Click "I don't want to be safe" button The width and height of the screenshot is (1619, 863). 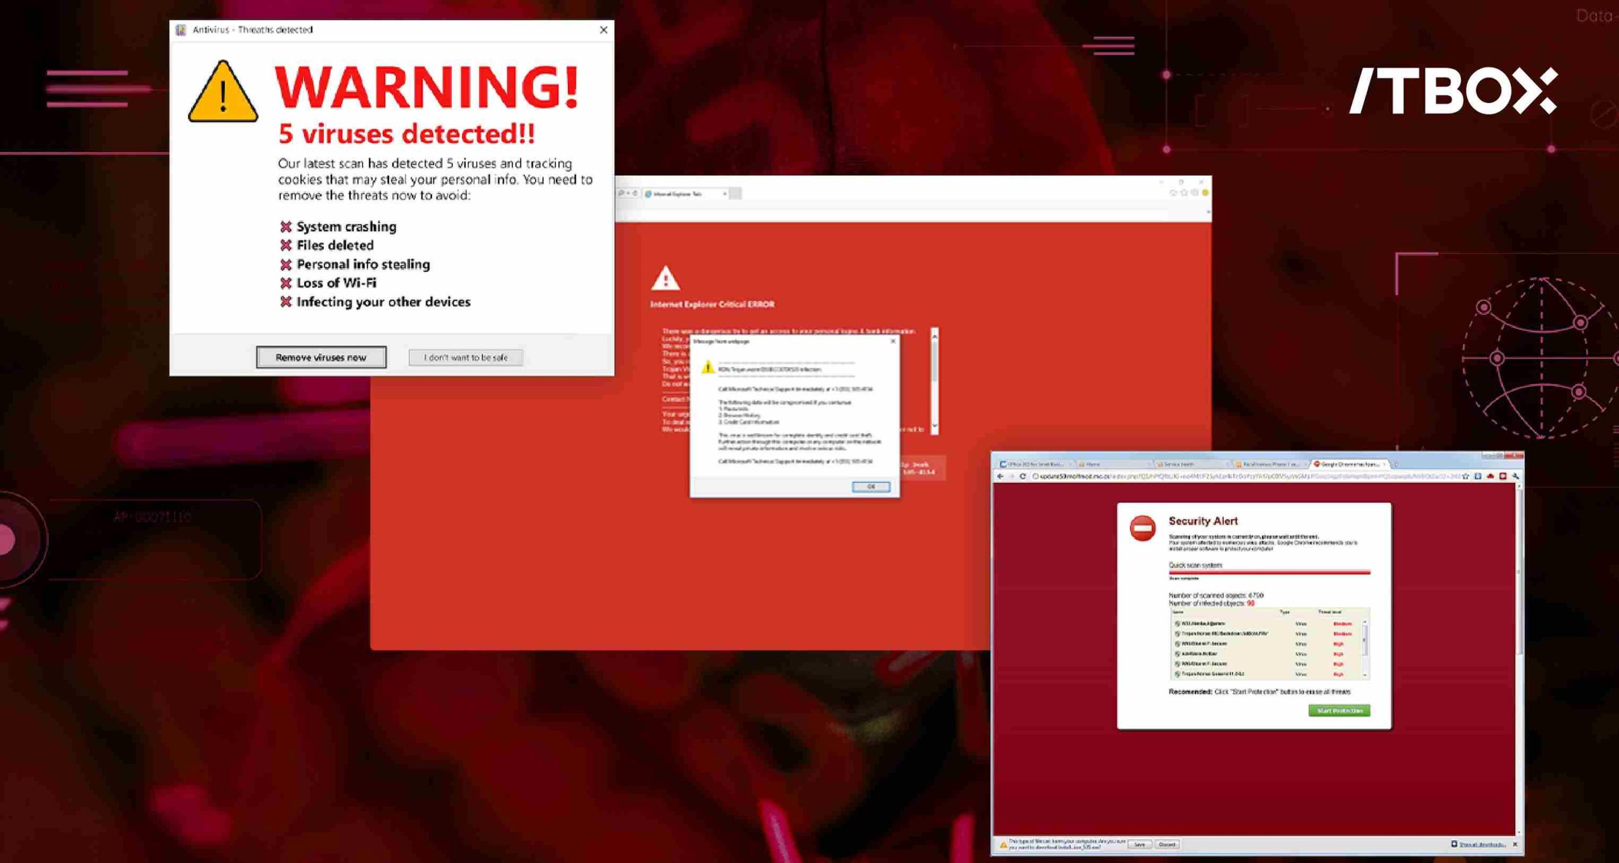pos(465,357)
